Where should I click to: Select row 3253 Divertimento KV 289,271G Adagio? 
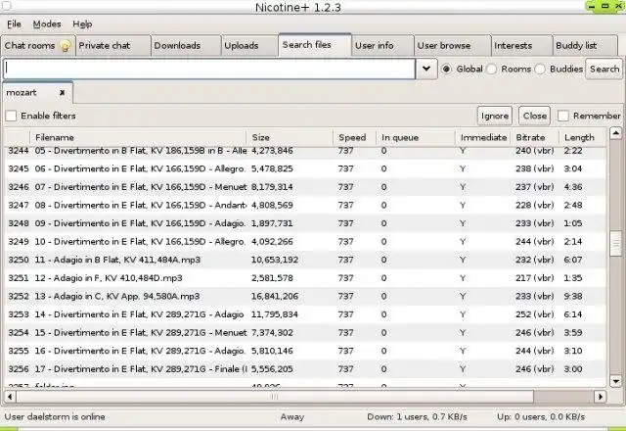click(306, 314)
